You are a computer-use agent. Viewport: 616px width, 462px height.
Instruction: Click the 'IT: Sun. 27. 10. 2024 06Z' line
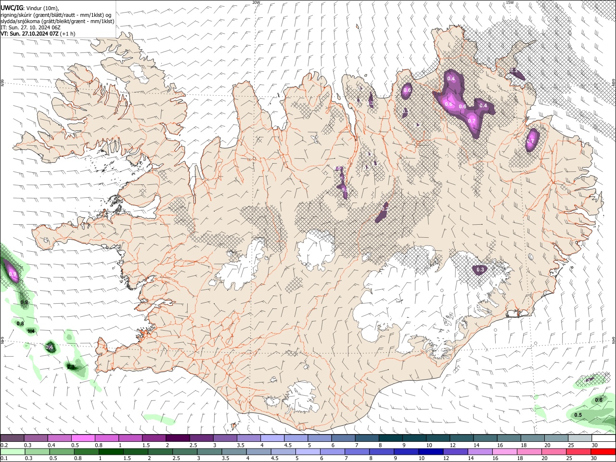pos(30,28)
